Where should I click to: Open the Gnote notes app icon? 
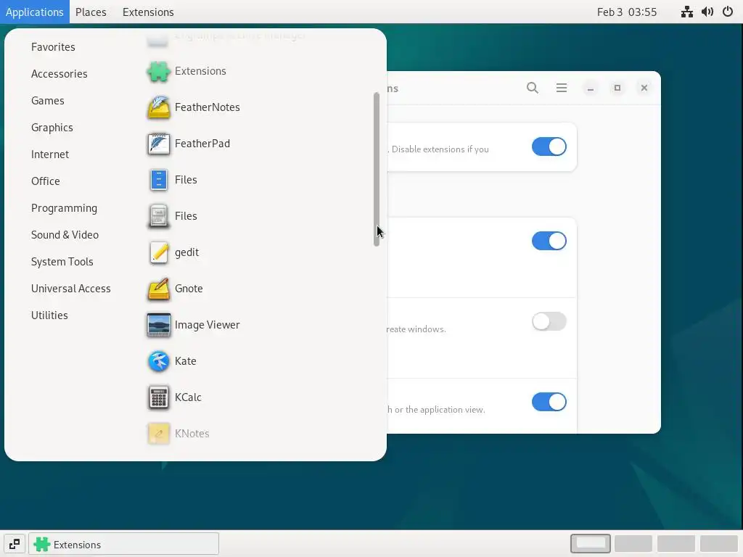158,289
